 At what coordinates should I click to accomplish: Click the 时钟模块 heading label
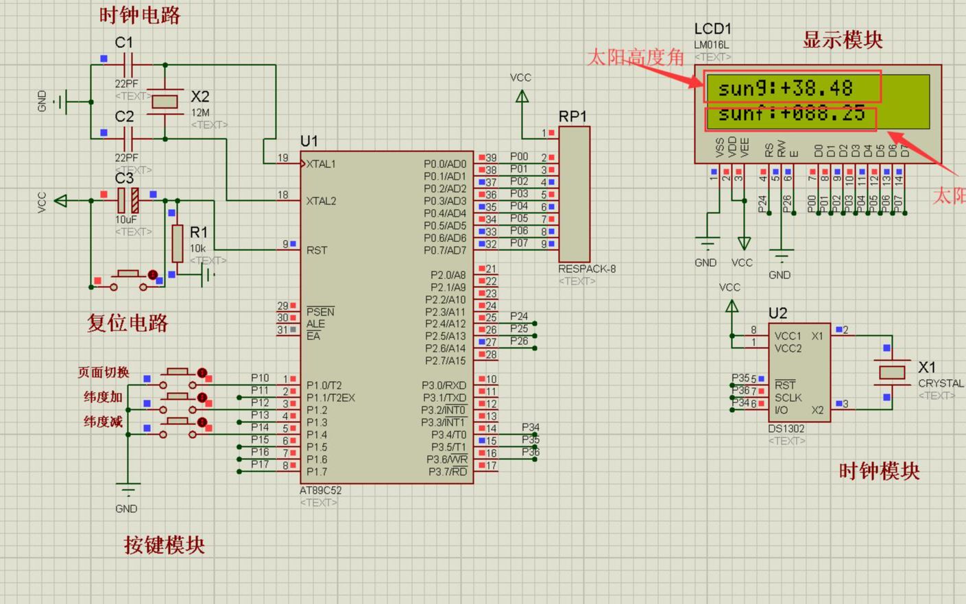880,471
